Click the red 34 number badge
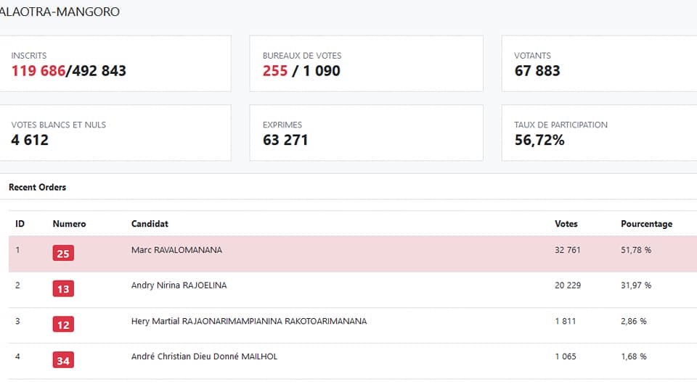Viewport: 697px width, 384px height. click(x=63, y=360)
